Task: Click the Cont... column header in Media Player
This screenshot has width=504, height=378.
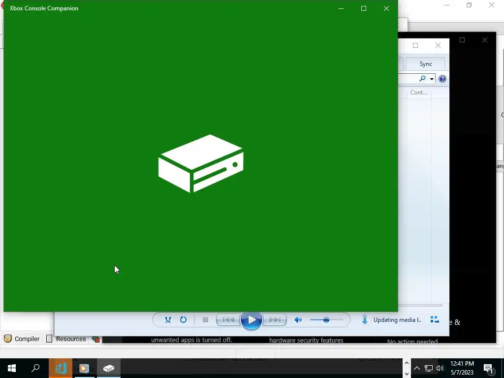Action: pos(418,93)
